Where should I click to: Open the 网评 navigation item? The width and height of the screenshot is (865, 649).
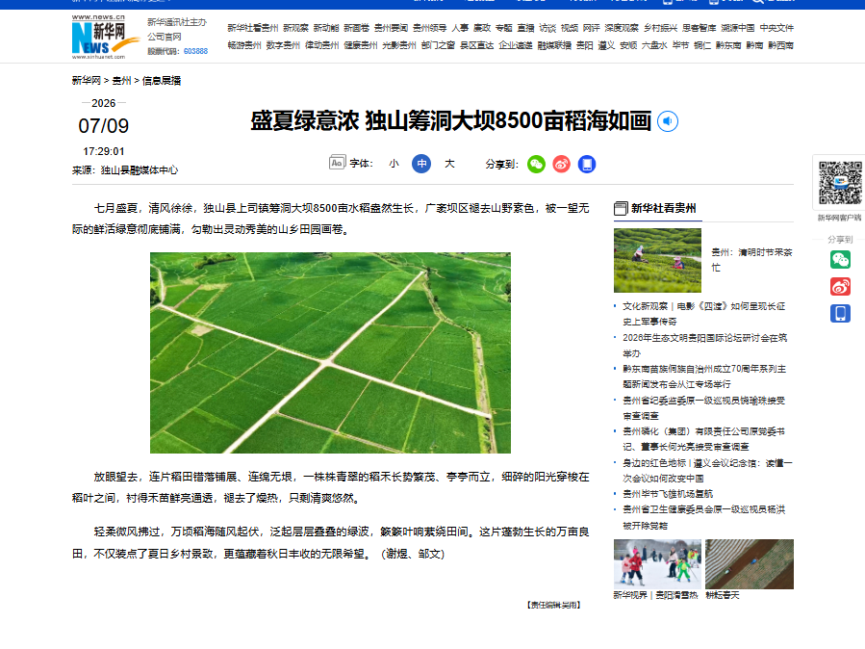coord(592,28)
